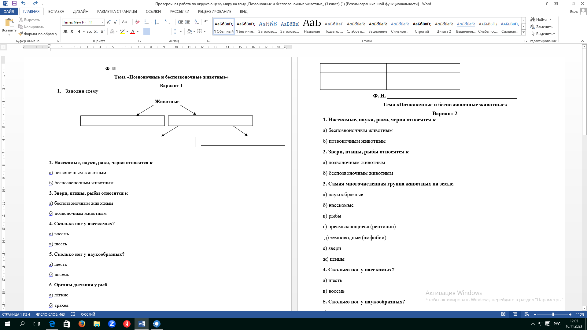Open Firefox from the taskbar
This screenshot has height=330, width=587.
82,324
